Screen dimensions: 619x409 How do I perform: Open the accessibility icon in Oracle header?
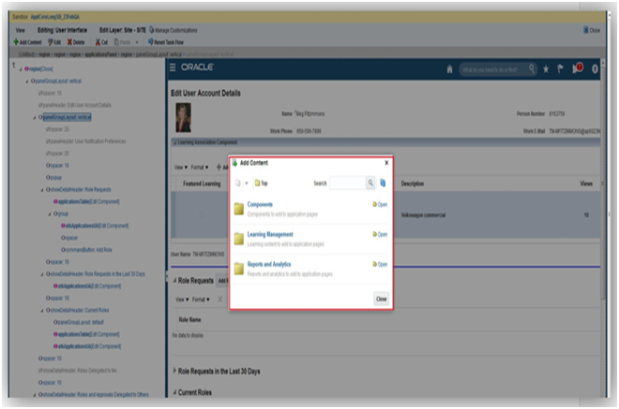click(595, 69)
